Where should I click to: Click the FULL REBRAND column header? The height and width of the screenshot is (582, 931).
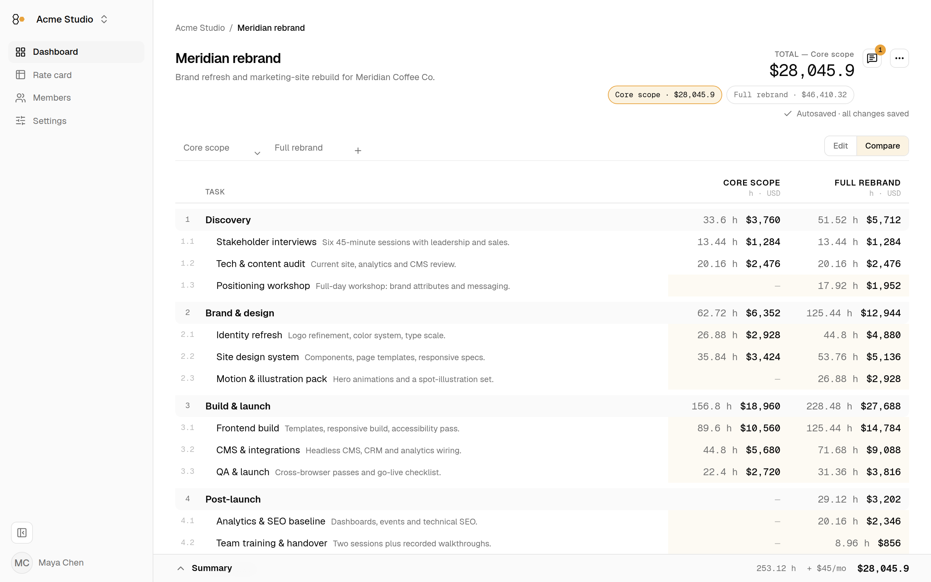(x=868, y=183)
